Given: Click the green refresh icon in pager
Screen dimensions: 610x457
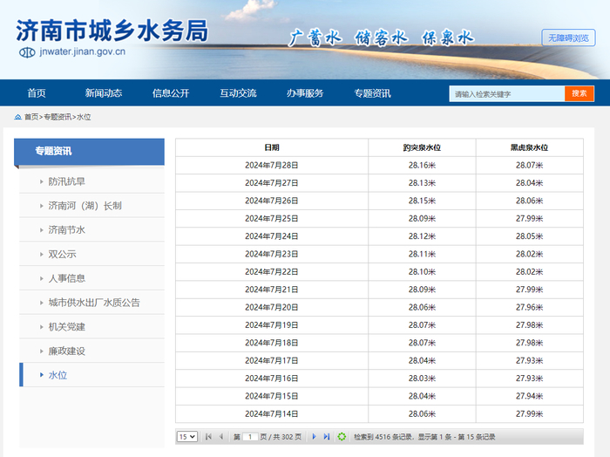Looking at the screenshot, I should pos(342,436).
